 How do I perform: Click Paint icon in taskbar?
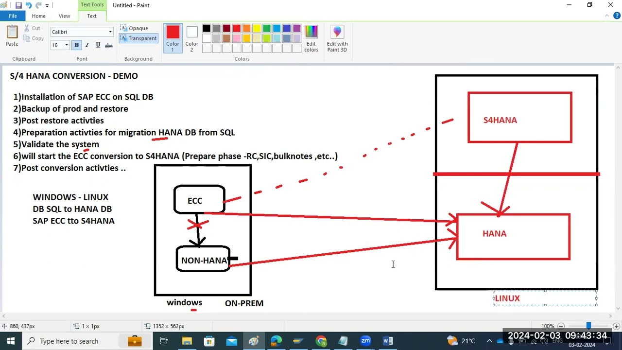point(254,341)
